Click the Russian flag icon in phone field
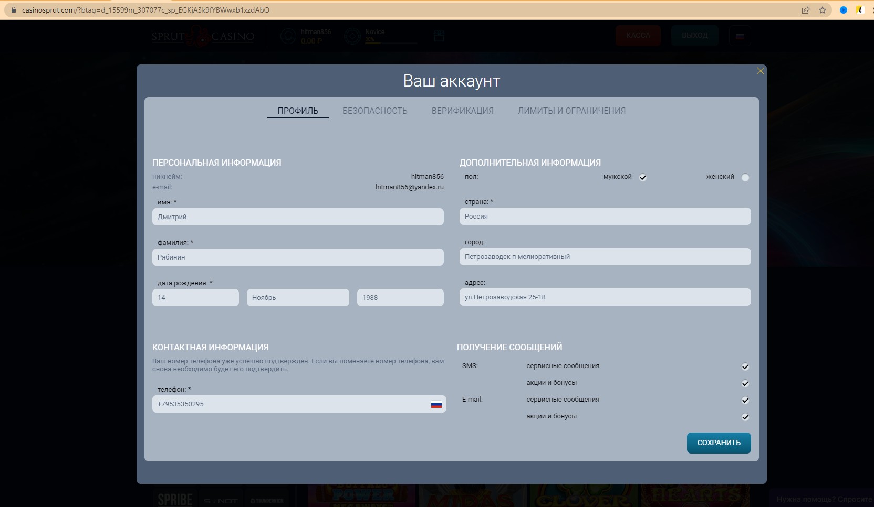Screen dimensions: 874x507 click(x=436, y=404)
